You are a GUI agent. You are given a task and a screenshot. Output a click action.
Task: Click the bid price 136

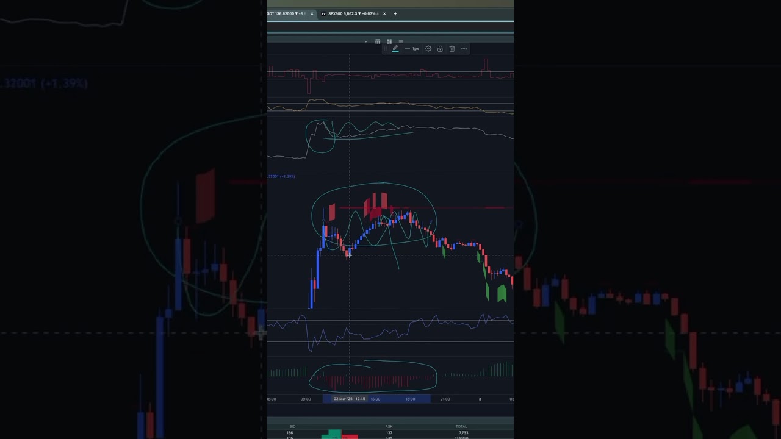tap(290, 433)
